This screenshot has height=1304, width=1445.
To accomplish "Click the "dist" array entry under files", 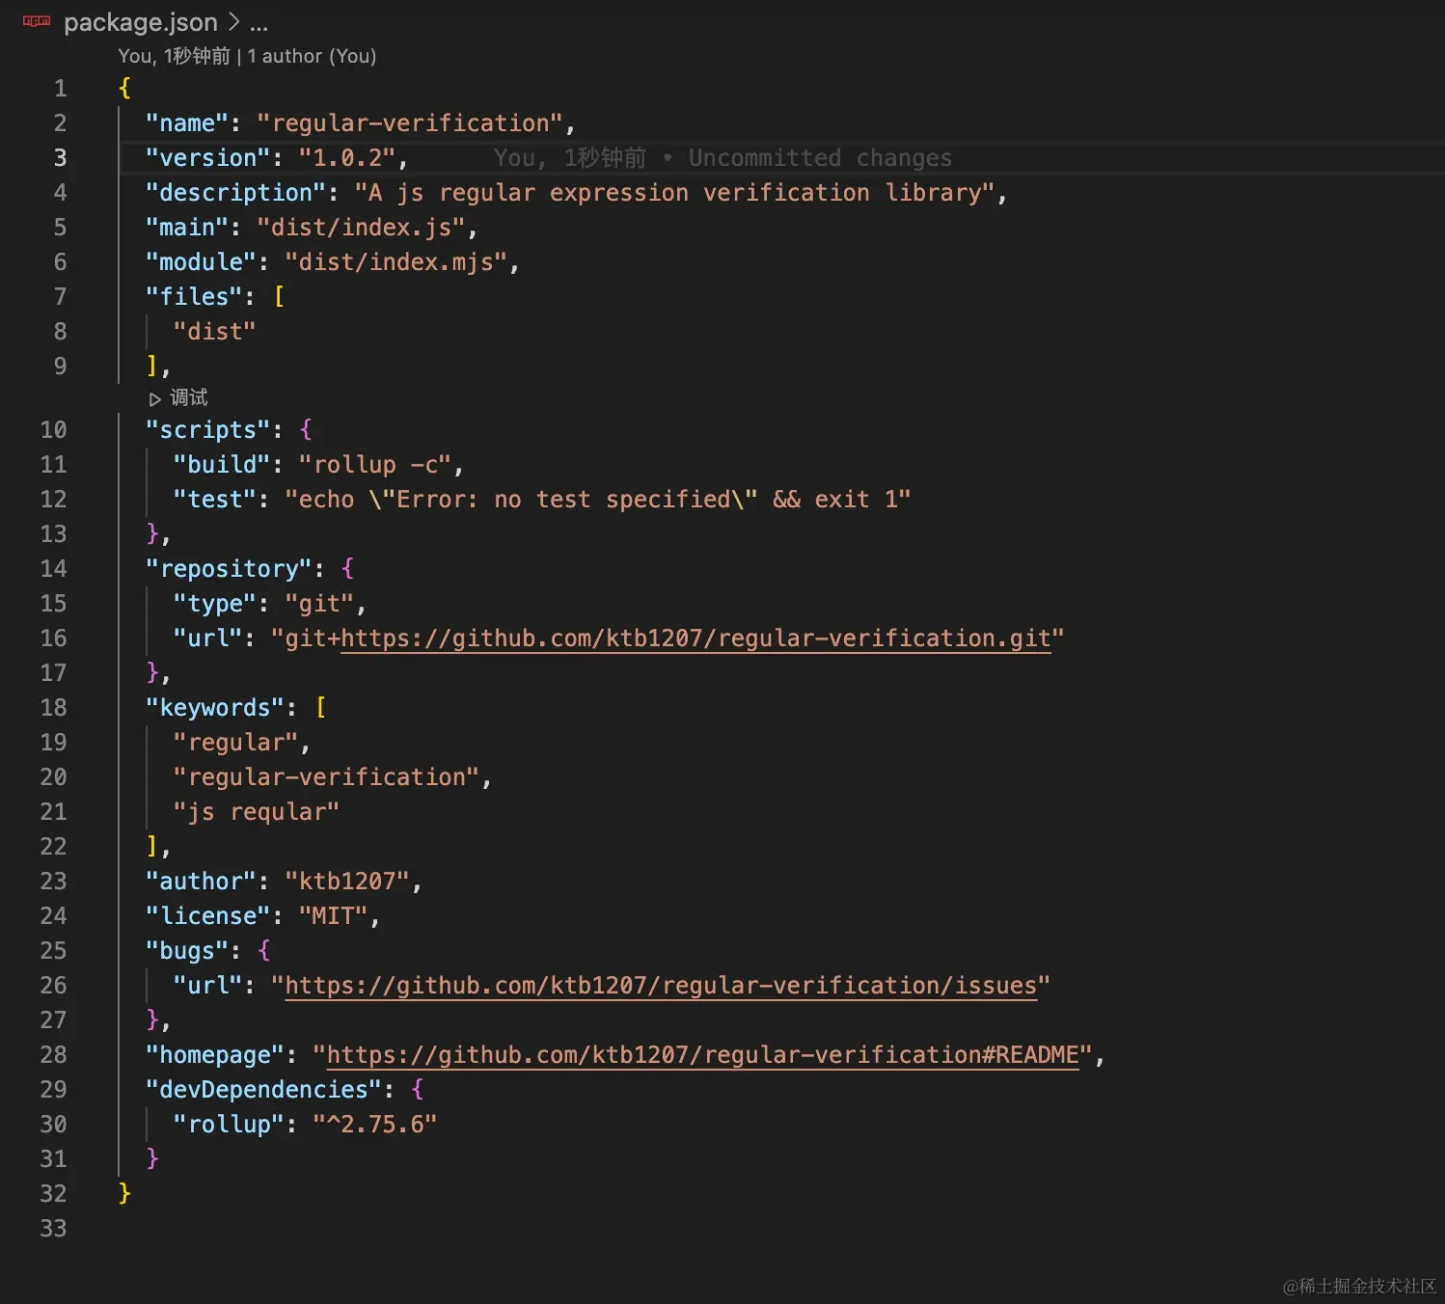I will click(214, 332).
